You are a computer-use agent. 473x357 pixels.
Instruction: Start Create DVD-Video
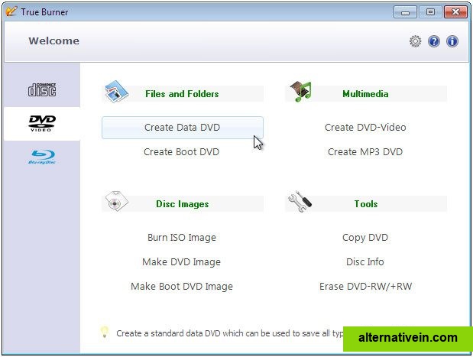tap(365, 128)
